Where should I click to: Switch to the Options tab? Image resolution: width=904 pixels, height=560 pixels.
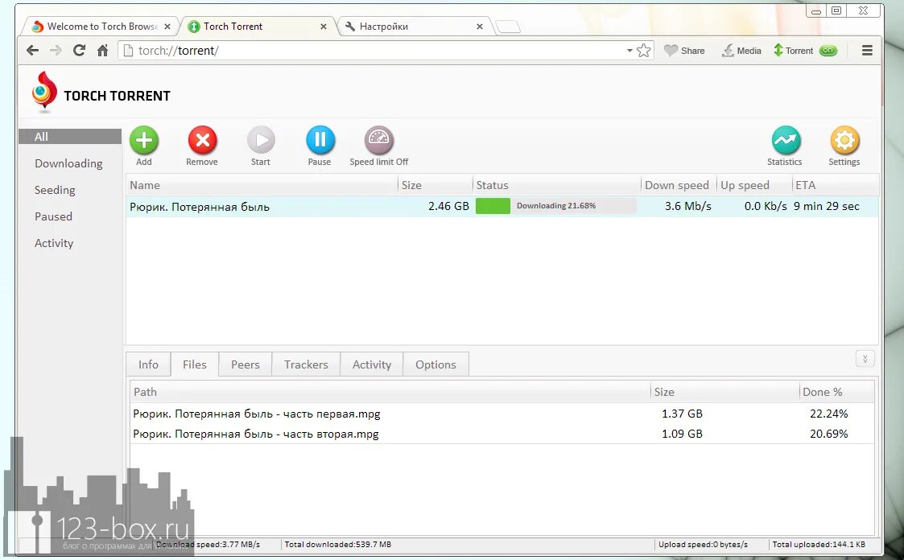[x=435, y=364]
